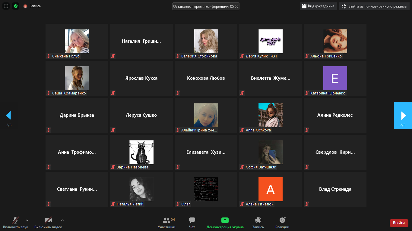Go to next page of participants
Image resolution: width=412 pixels, height=231 pixels.
point(403,115)
